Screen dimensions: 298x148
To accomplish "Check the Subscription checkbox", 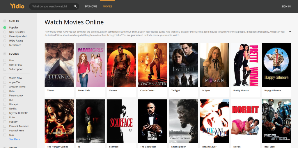I will (5, 69).
